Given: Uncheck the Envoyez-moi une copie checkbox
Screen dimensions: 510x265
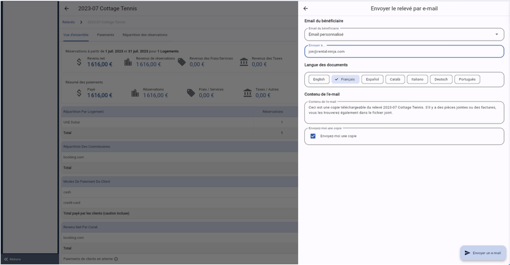Looking at the screenshot, I should click(313, 136).
